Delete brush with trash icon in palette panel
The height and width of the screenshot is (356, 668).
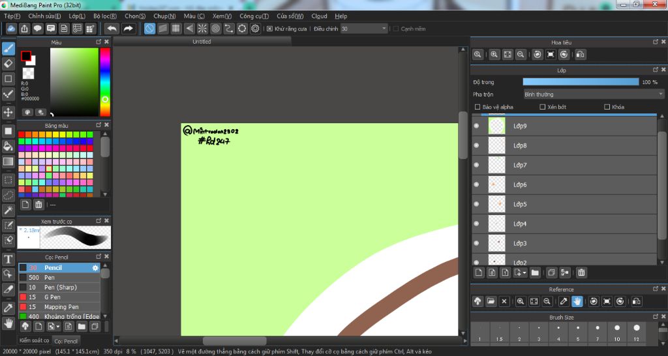point(38,204)
